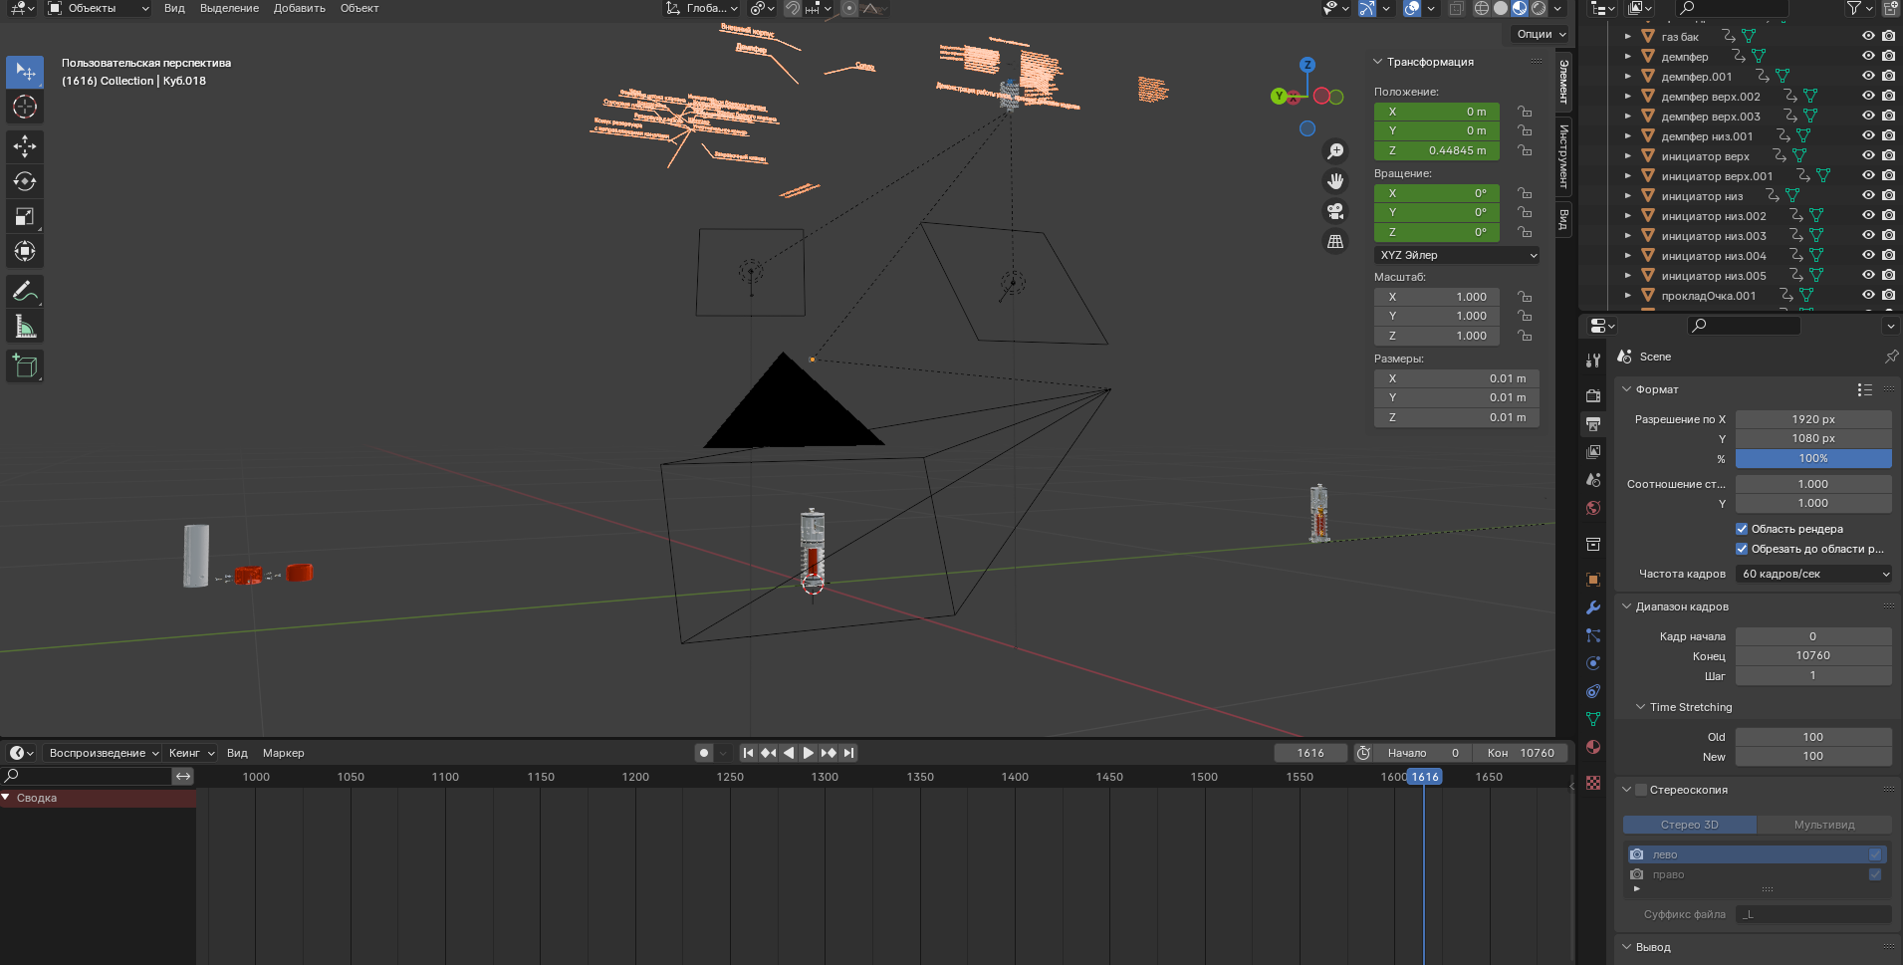Image resolution: width=1903 pixels, height=965 pixels.
Task: Toggle camera view in viewport
Action: pos(1335,211)
